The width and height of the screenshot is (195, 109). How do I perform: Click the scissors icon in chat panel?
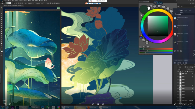178,51
